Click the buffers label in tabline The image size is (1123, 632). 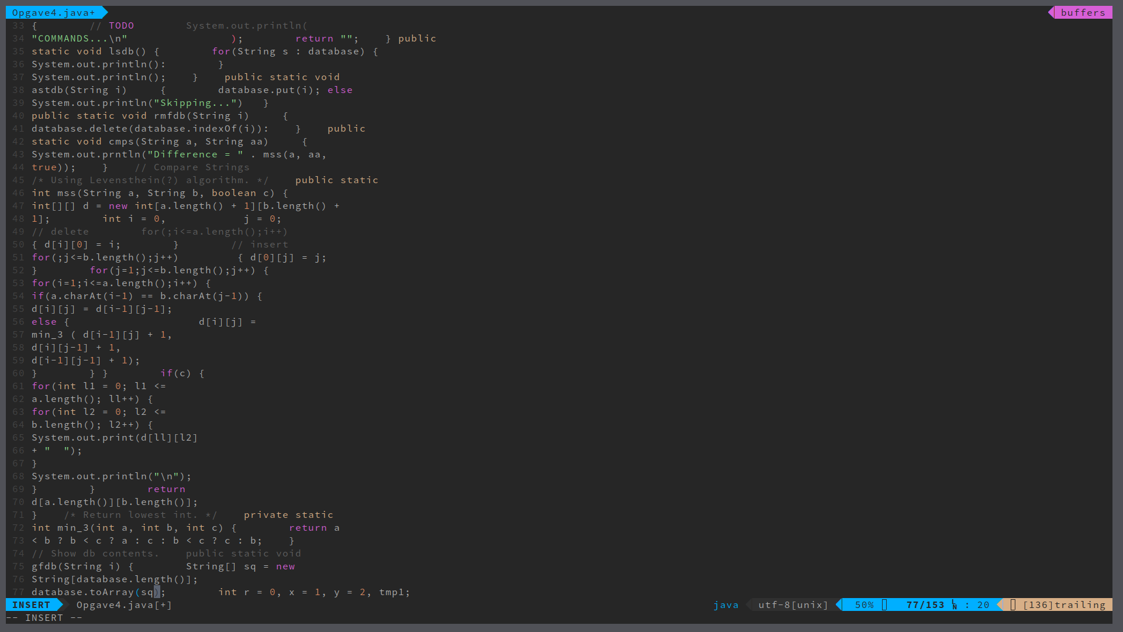[x=1083, y=12]
